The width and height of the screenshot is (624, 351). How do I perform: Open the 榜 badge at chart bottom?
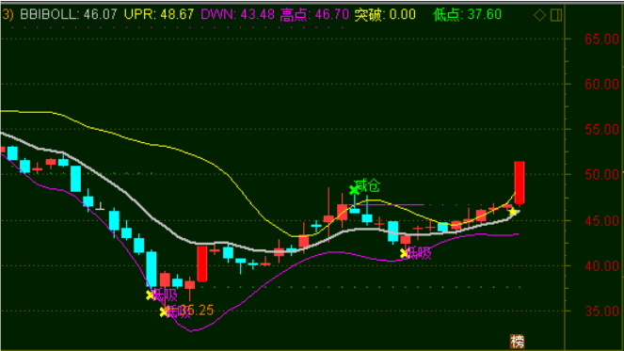(x=518, y=342)
